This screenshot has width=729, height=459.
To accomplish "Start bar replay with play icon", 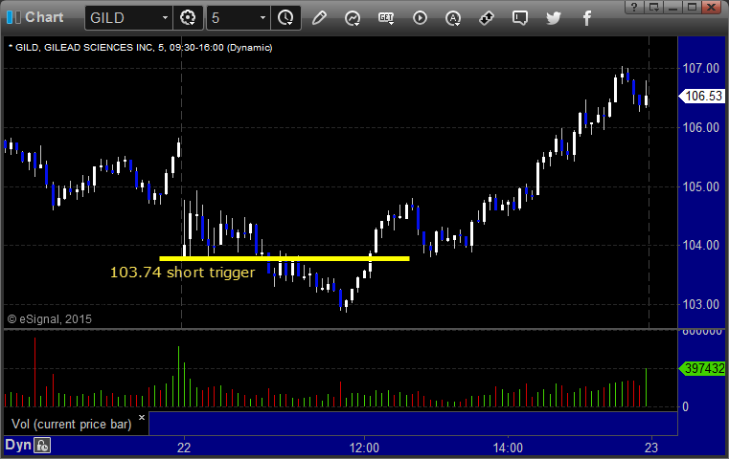I will (x=420, y=18).
